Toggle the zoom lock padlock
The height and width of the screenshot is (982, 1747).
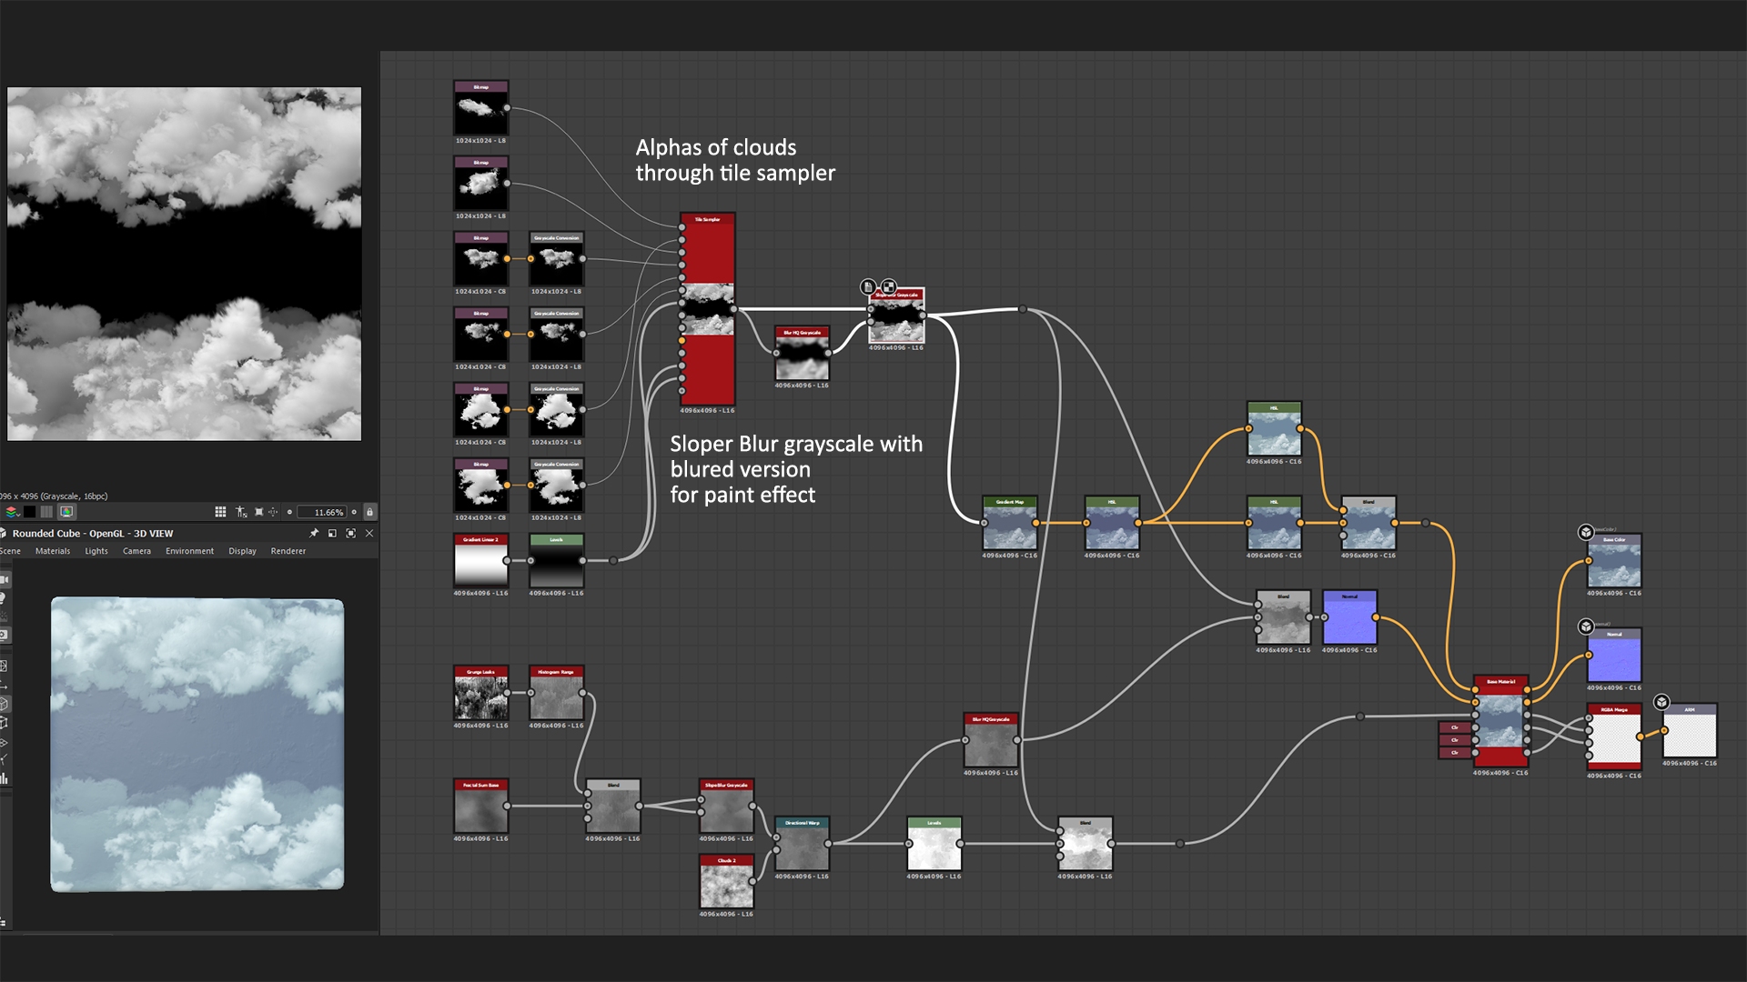tap(369, 512)
